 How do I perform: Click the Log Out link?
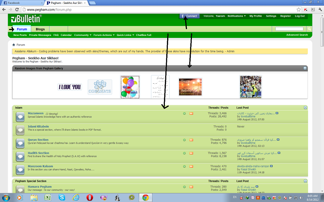[x=300, y=16]
